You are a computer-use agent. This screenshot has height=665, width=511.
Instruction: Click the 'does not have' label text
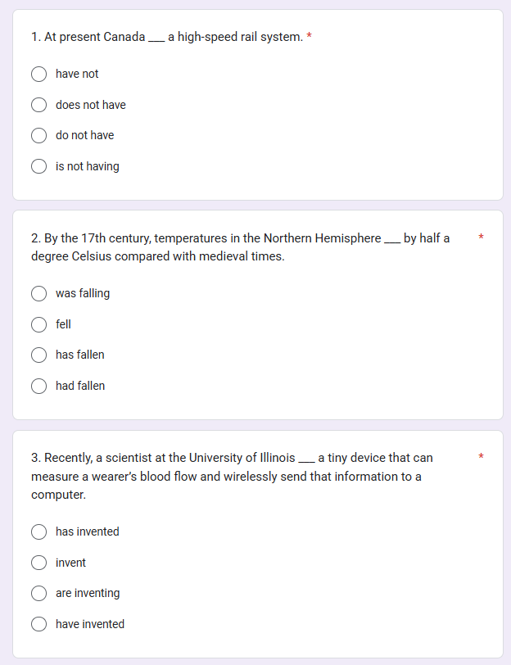(90, 105)
